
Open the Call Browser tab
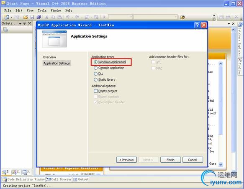point(59,179)
